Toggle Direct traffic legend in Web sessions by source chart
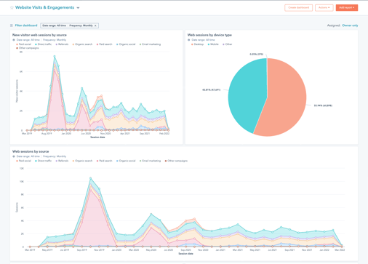Image resolution: width=368 pixels, height=264 pixels. click(43, 161)
